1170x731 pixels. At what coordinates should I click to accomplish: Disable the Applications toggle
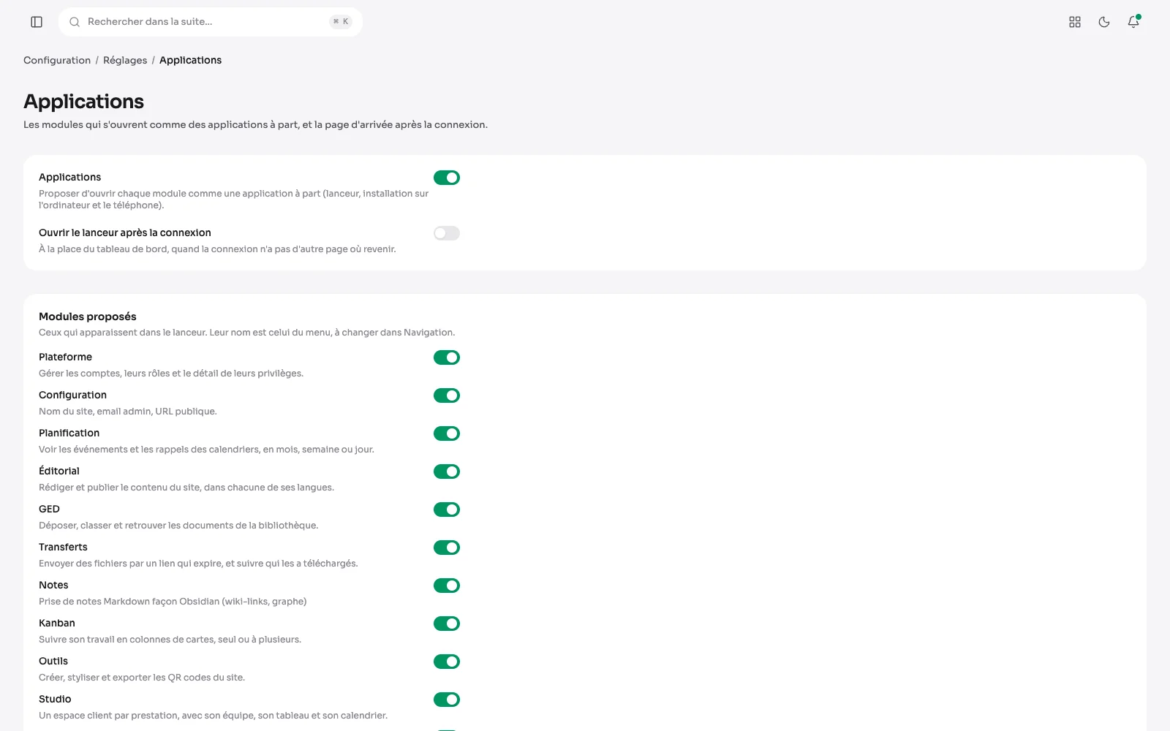pos(447,178)
